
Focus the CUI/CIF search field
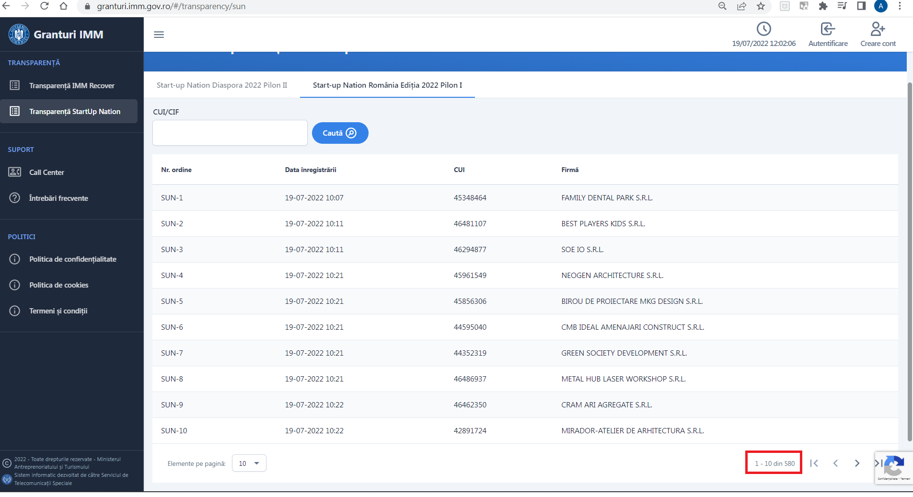[230, 133]
